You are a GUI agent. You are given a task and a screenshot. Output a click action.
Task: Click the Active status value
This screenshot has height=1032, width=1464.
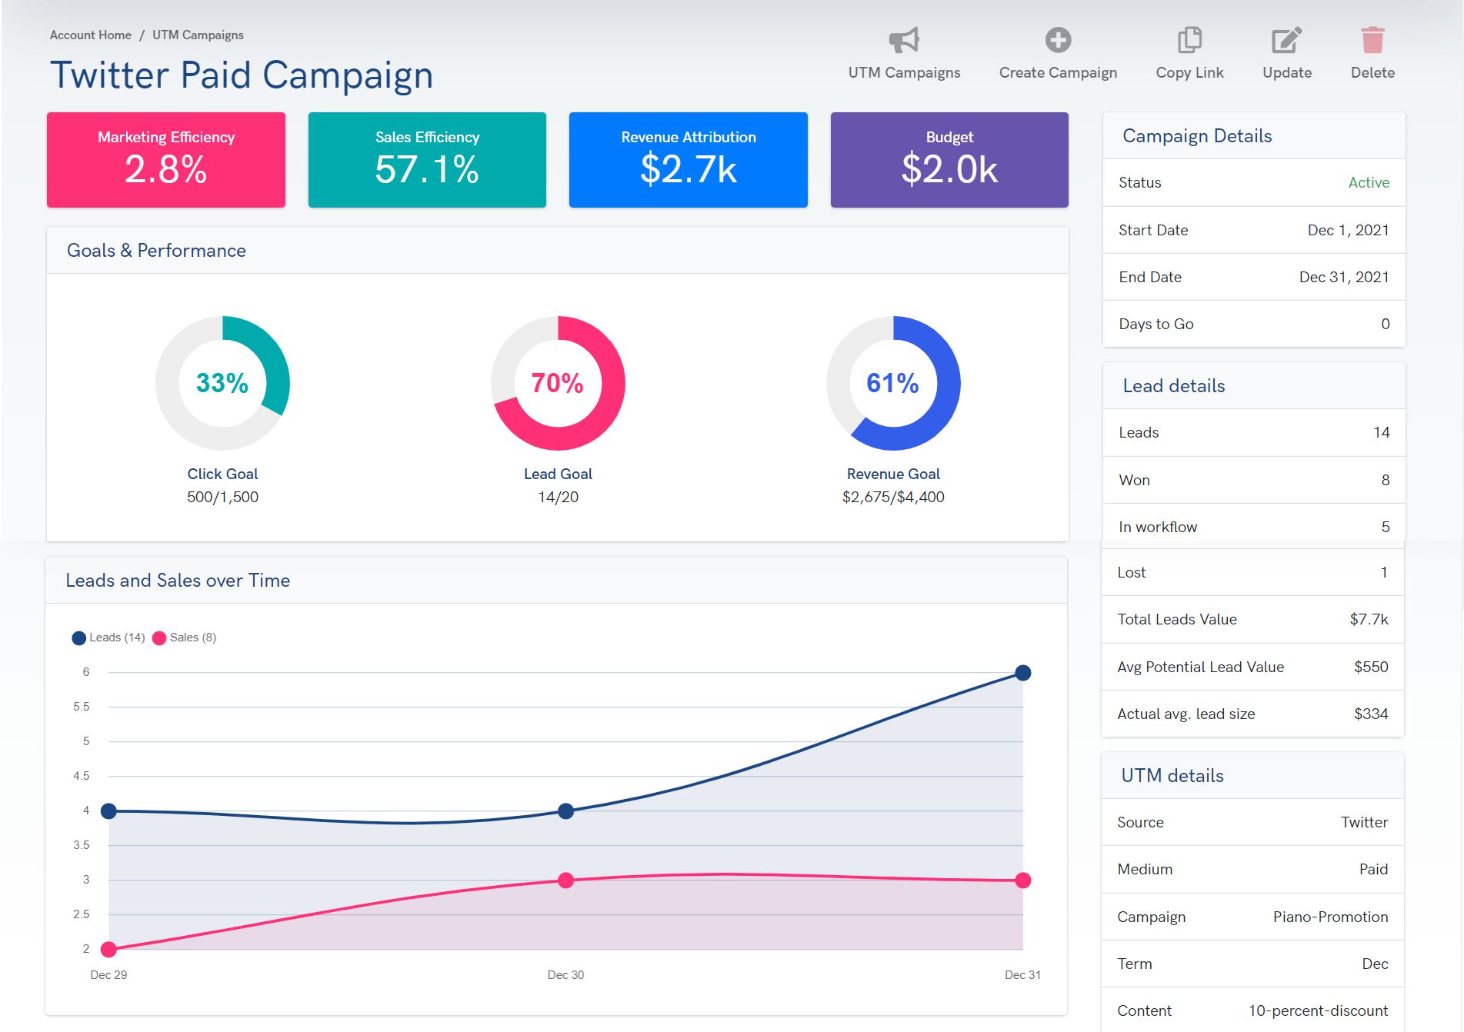[x=1369, y=183]
